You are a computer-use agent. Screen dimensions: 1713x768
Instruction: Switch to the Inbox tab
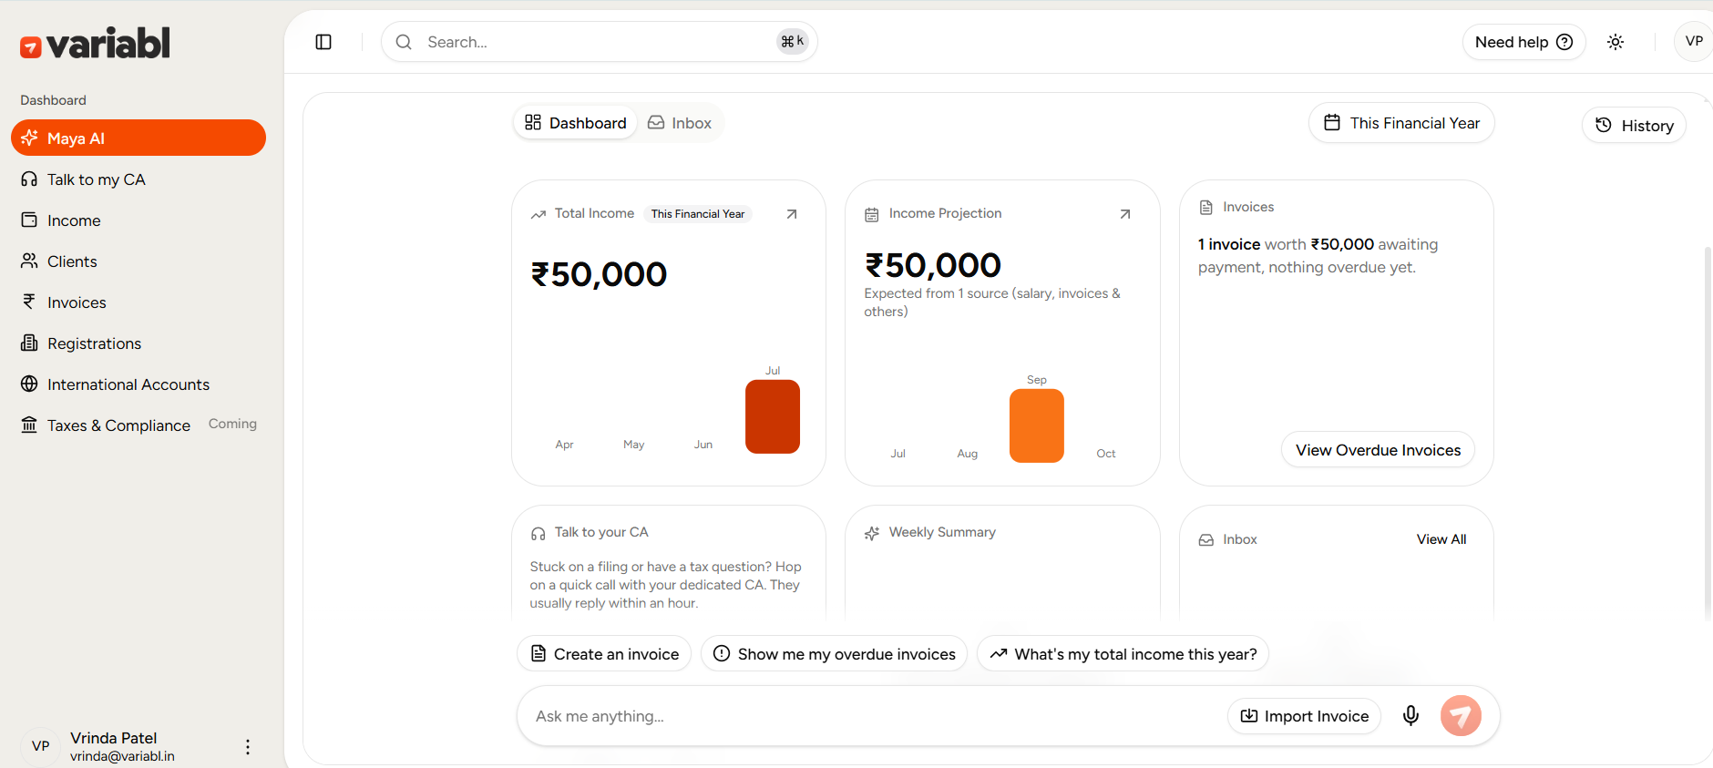point(680,123)
